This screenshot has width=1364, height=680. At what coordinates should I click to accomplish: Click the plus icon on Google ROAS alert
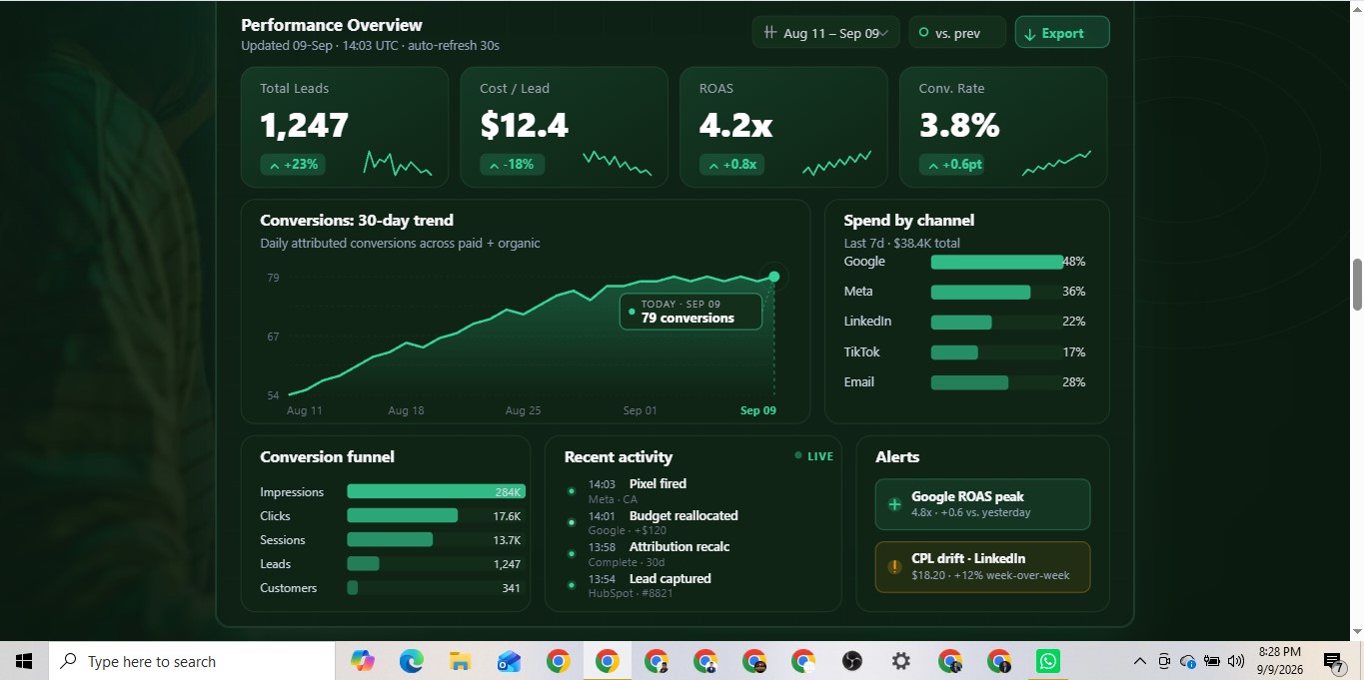tap(894, 504)
